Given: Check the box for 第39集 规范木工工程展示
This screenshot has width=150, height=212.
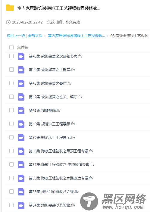Looking at the screenshot, I should point(11,137).
